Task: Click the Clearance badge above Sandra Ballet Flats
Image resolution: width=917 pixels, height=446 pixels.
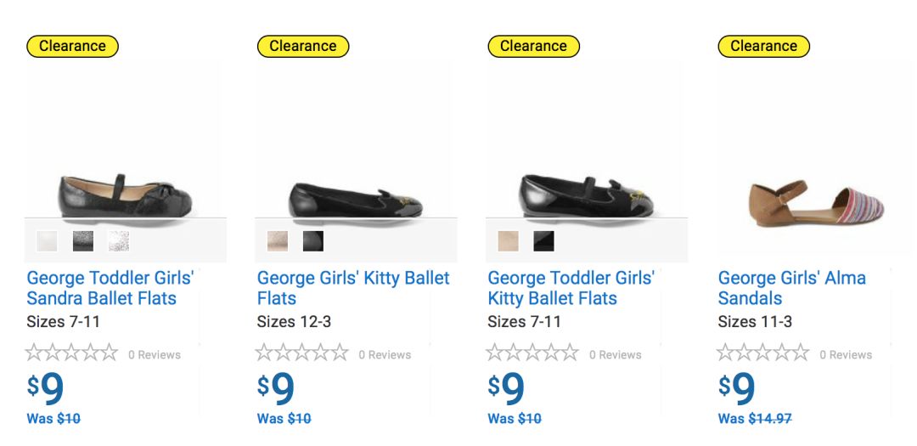Action: coord(72,46)
